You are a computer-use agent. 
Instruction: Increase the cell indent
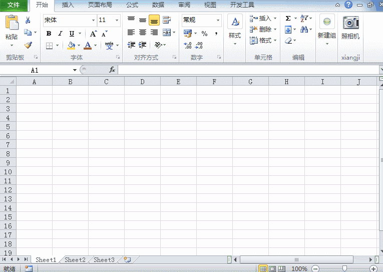pyautogui.click(x=142, y=45)
